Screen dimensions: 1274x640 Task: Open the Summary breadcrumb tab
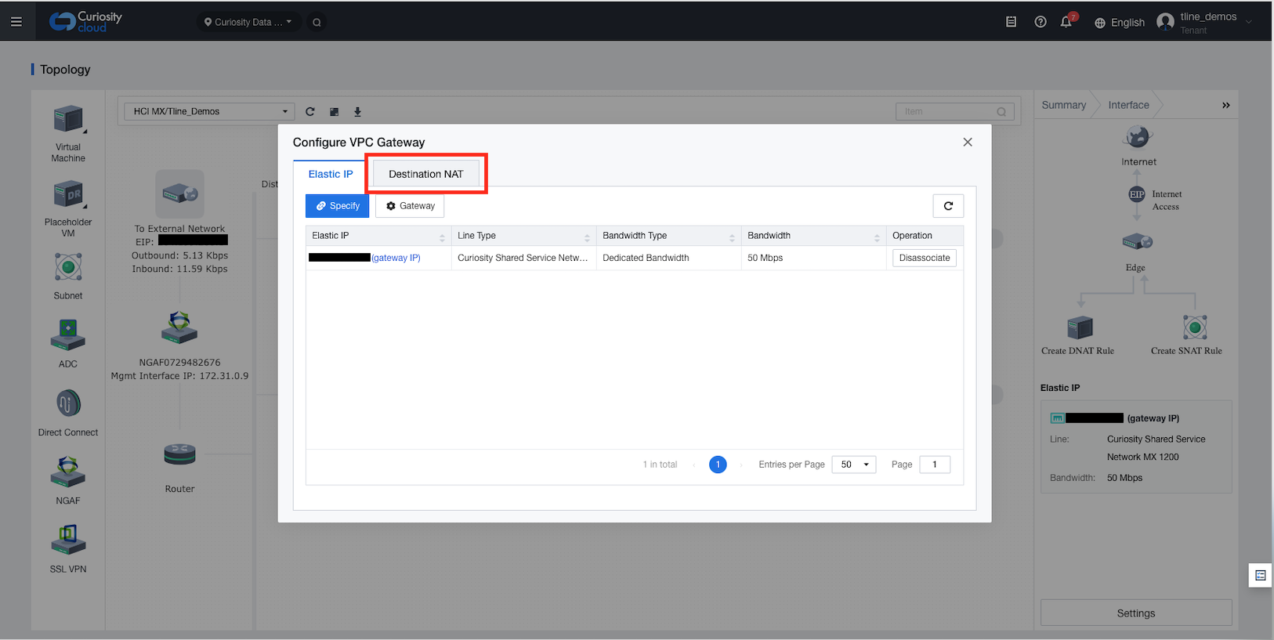[x=1063, y=105]
